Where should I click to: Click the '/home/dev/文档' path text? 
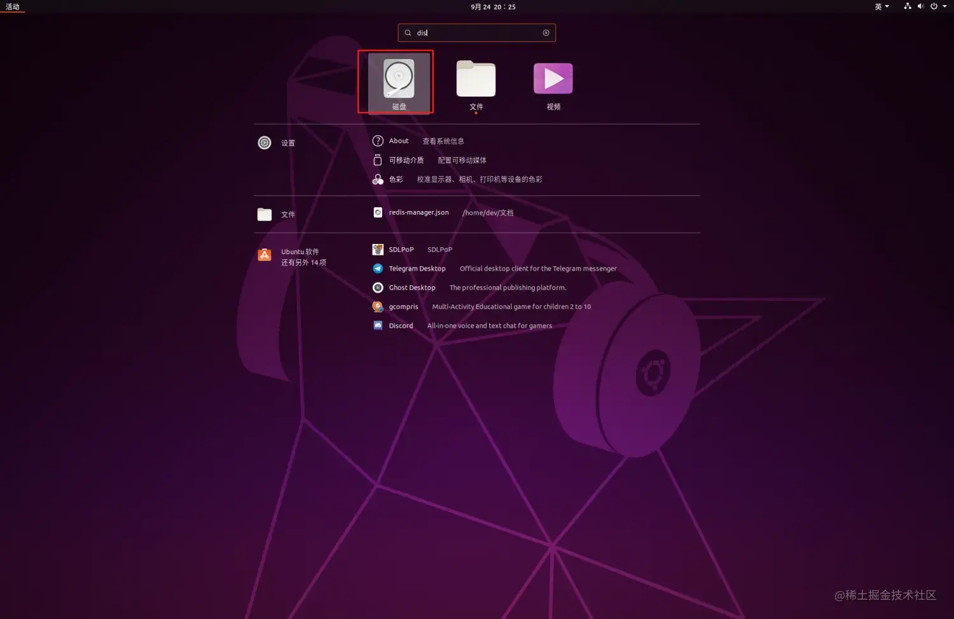pos(488,213)
